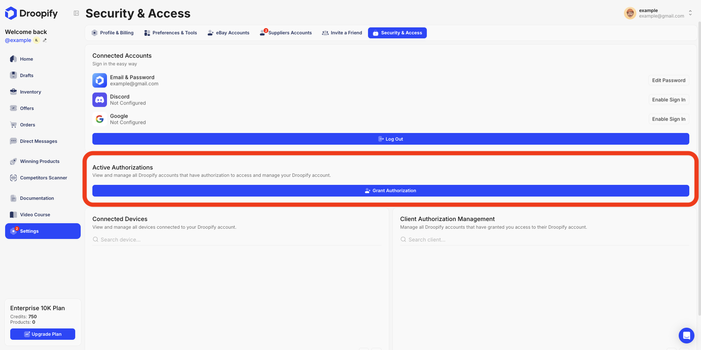Click the user profile avatar
The width and height of the screenshot is (701, 350).
point(630,13)
